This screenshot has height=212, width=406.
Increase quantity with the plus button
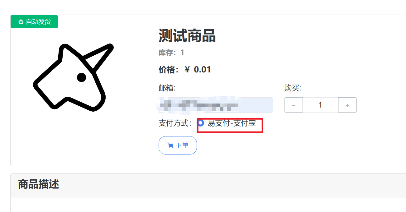[x=347, y=105]
